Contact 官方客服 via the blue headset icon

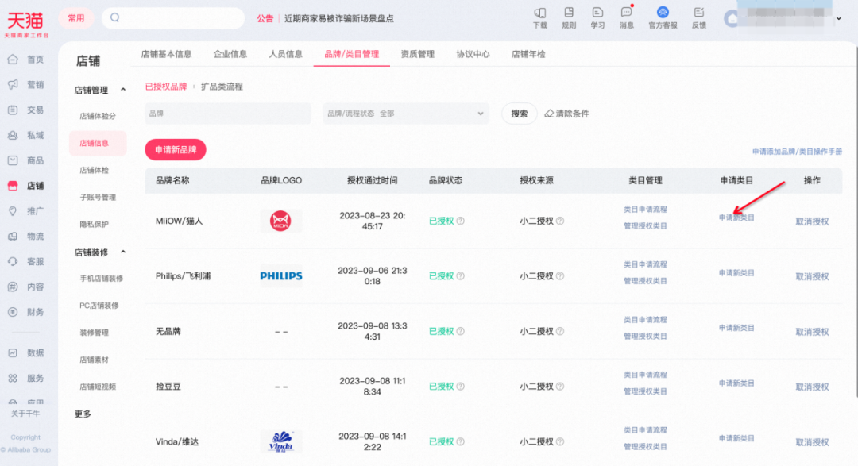tap(663, 17)
